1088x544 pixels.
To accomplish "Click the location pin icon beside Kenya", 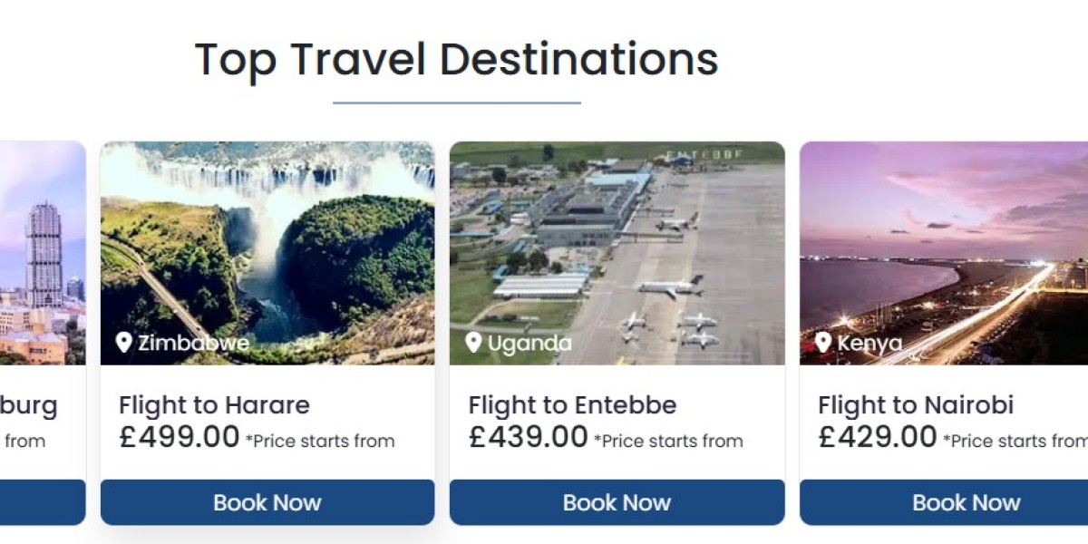I will (x=822, y=342).
